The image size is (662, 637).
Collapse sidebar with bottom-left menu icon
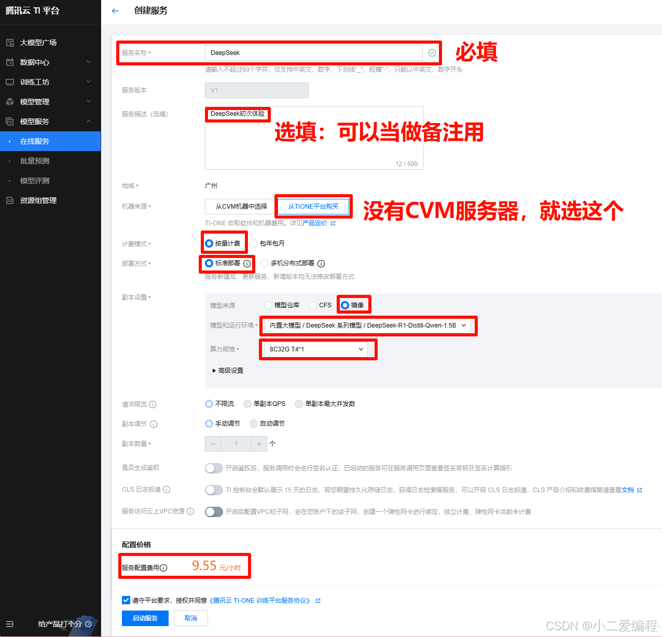coord(10,624)
